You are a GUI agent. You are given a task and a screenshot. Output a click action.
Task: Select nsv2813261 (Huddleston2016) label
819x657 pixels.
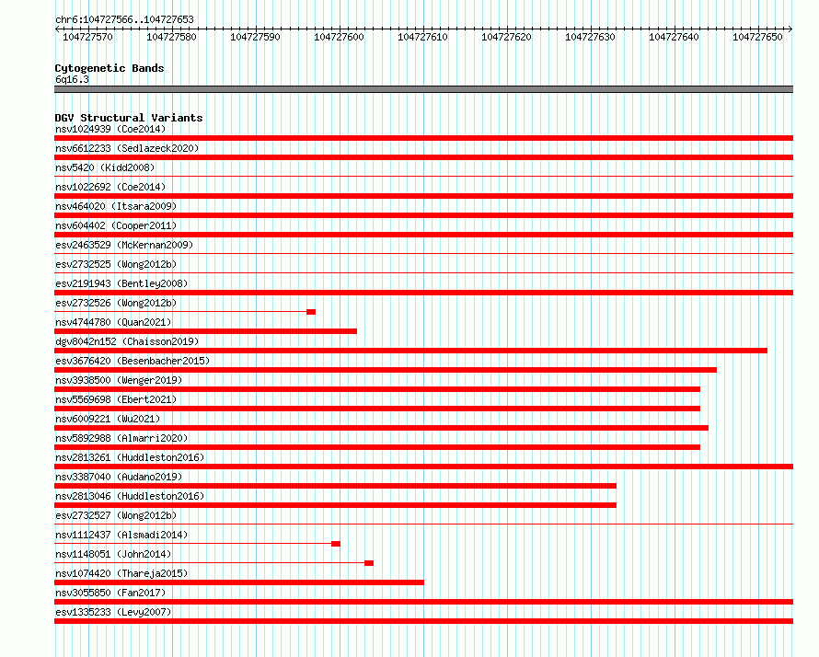click(130, 457)
